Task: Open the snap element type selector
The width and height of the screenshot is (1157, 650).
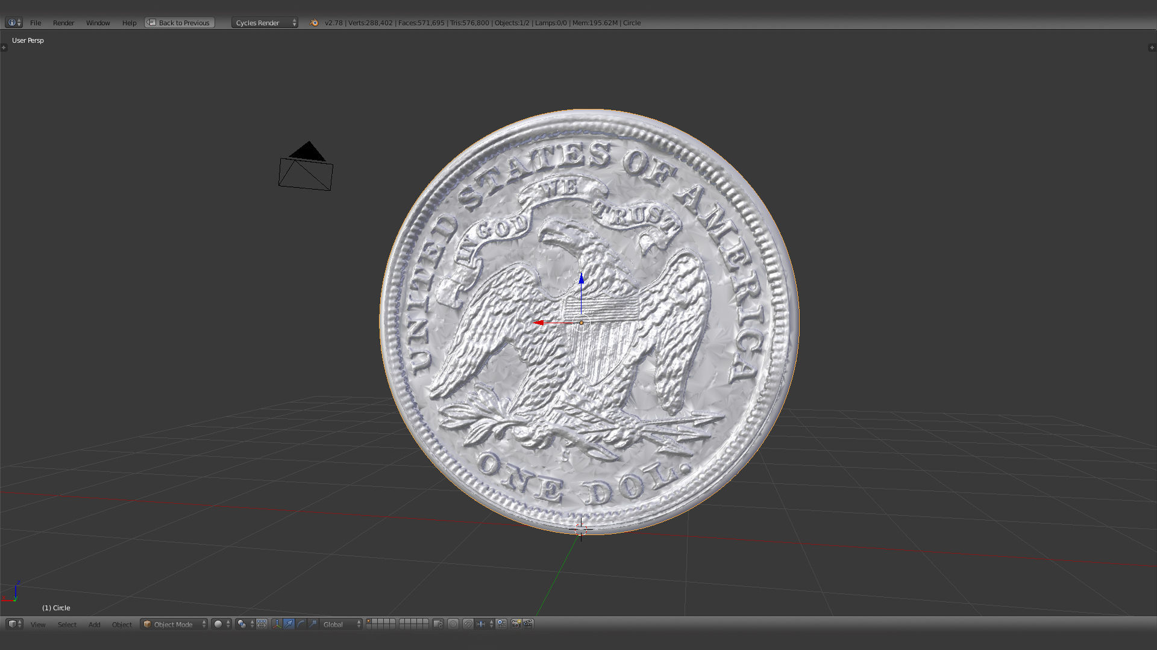Action: 484,624
